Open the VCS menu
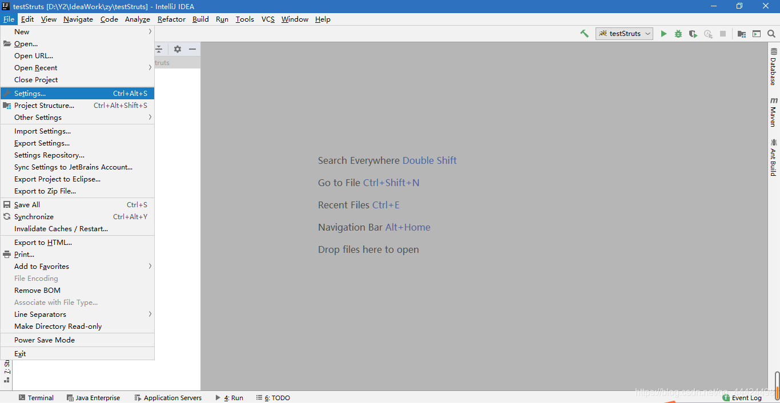Viewport: 780px width, 403px height. (268, 19)
